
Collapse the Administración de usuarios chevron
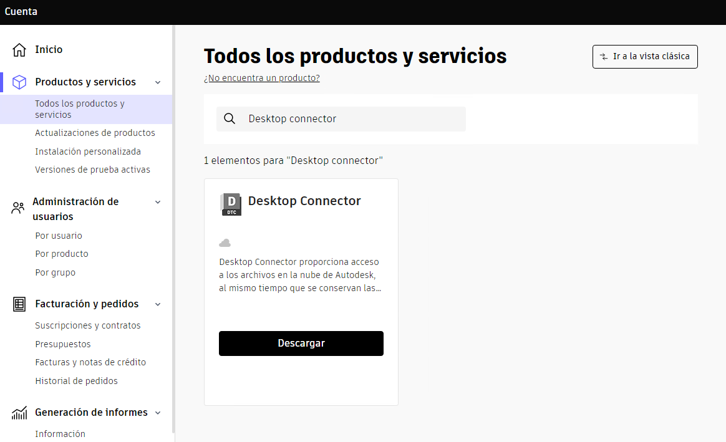pyautogui.click(x=158, y=202)
